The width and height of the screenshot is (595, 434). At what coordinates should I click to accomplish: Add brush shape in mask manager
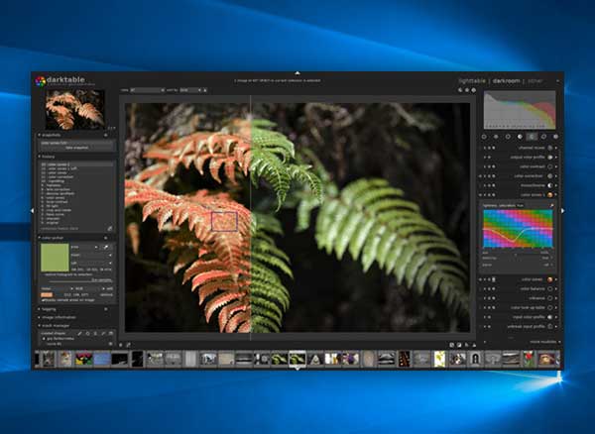point(79,334)
